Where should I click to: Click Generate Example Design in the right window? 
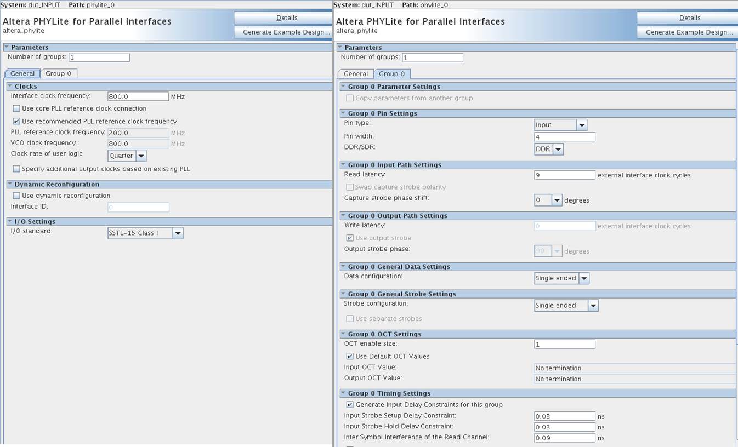coord(686,32)
